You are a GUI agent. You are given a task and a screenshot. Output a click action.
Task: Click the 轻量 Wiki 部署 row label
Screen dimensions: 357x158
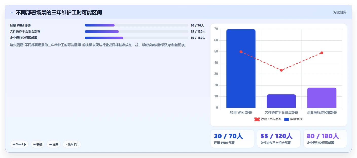point(20,25)
